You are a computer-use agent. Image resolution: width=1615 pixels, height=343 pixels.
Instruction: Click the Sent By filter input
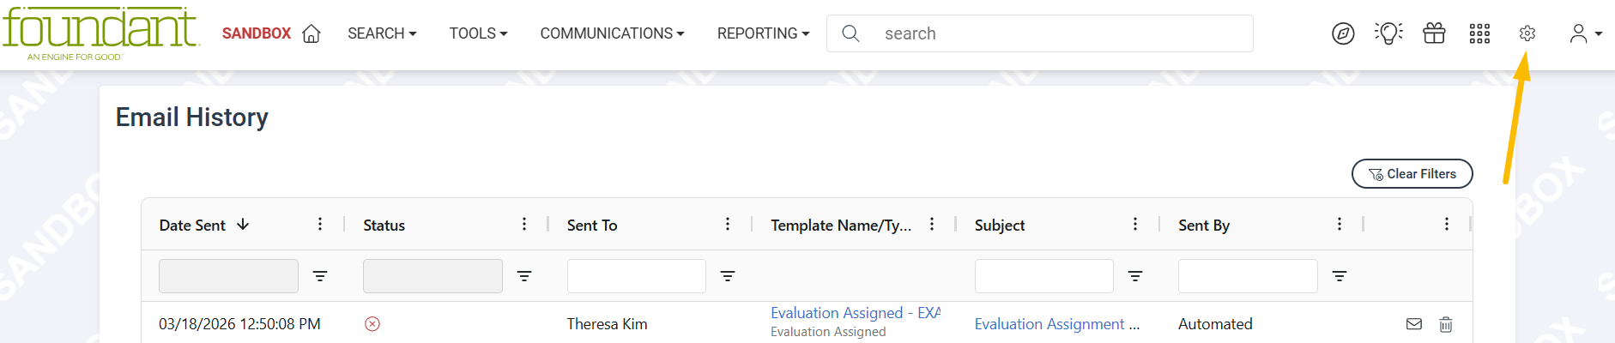click(x=1248, y=276)
